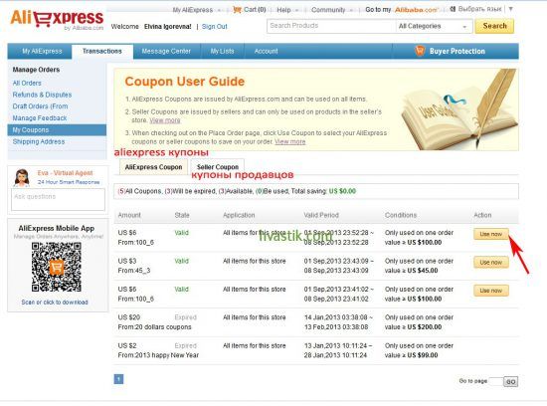Open the Message Center tab

pyautogui.click(x=166, y=52)
